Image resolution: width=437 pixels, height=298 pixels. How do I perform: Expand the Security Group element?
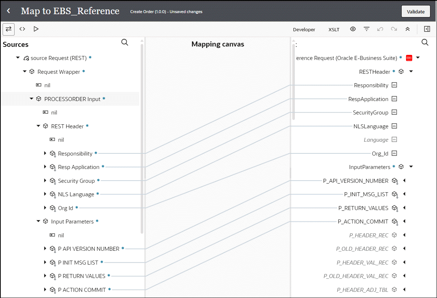click(45, 180)
